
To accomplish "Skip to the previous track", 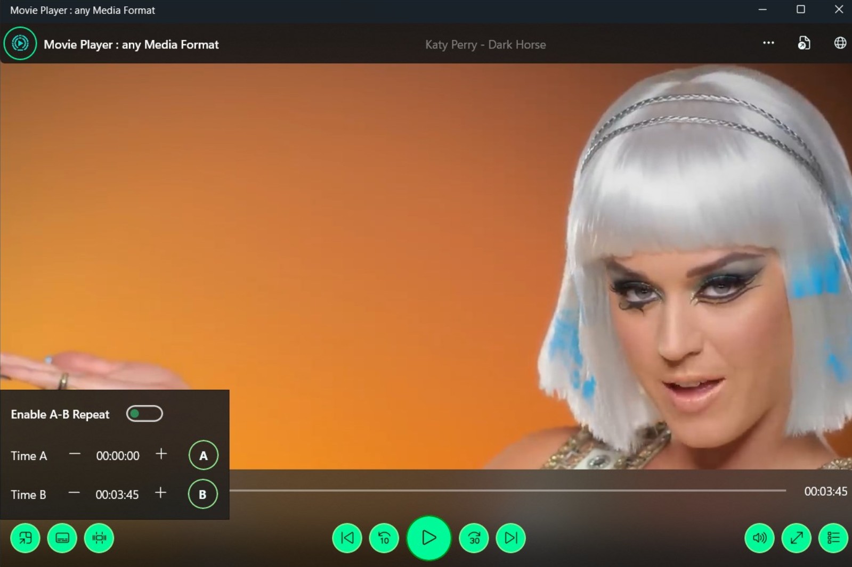I will (x=347, y=538).
